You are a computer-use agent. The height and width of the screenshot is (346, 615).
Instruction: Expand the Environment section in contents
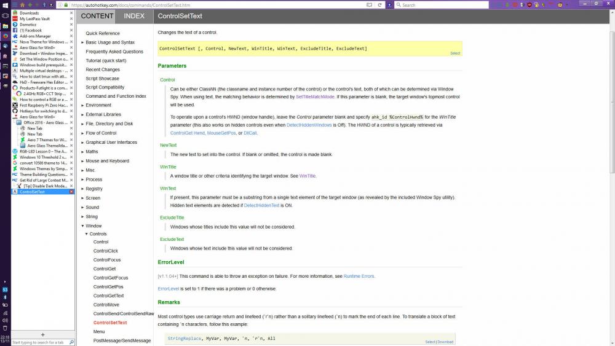pos(83,106)
